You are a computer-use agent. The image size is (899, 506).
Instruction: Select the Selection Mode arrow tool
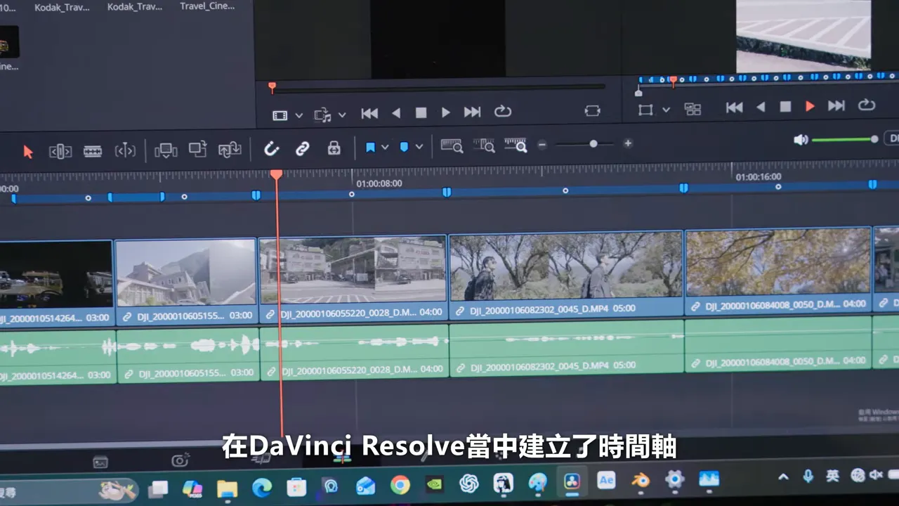[x=28, y=151]
